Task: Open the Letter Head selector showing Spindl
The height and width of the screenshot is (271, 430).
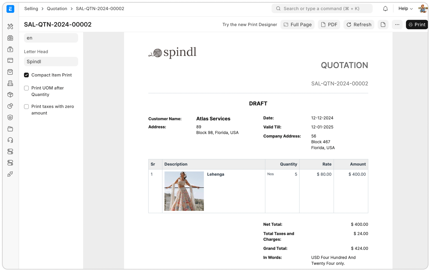Action: coord(51,61)
